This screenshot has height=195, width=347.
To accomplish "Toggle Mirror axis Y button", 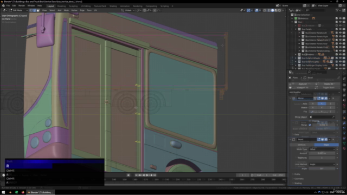I will 322,103.
